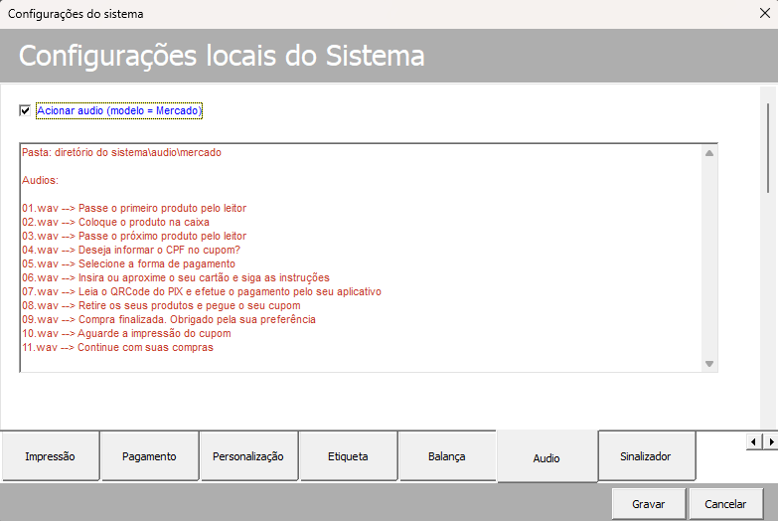
Task: Click the audio list box's vertical scrollbar track
Action: [x=709, y=259]
